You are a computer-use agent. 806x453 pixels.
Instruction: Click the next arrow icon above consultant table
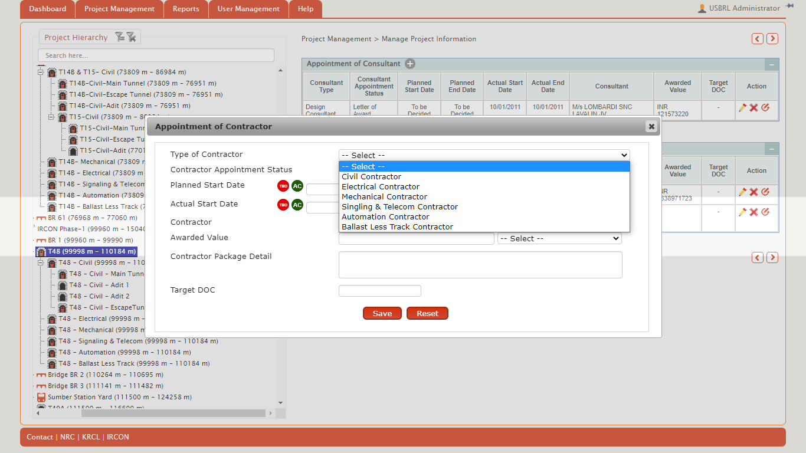click(772, 39)
